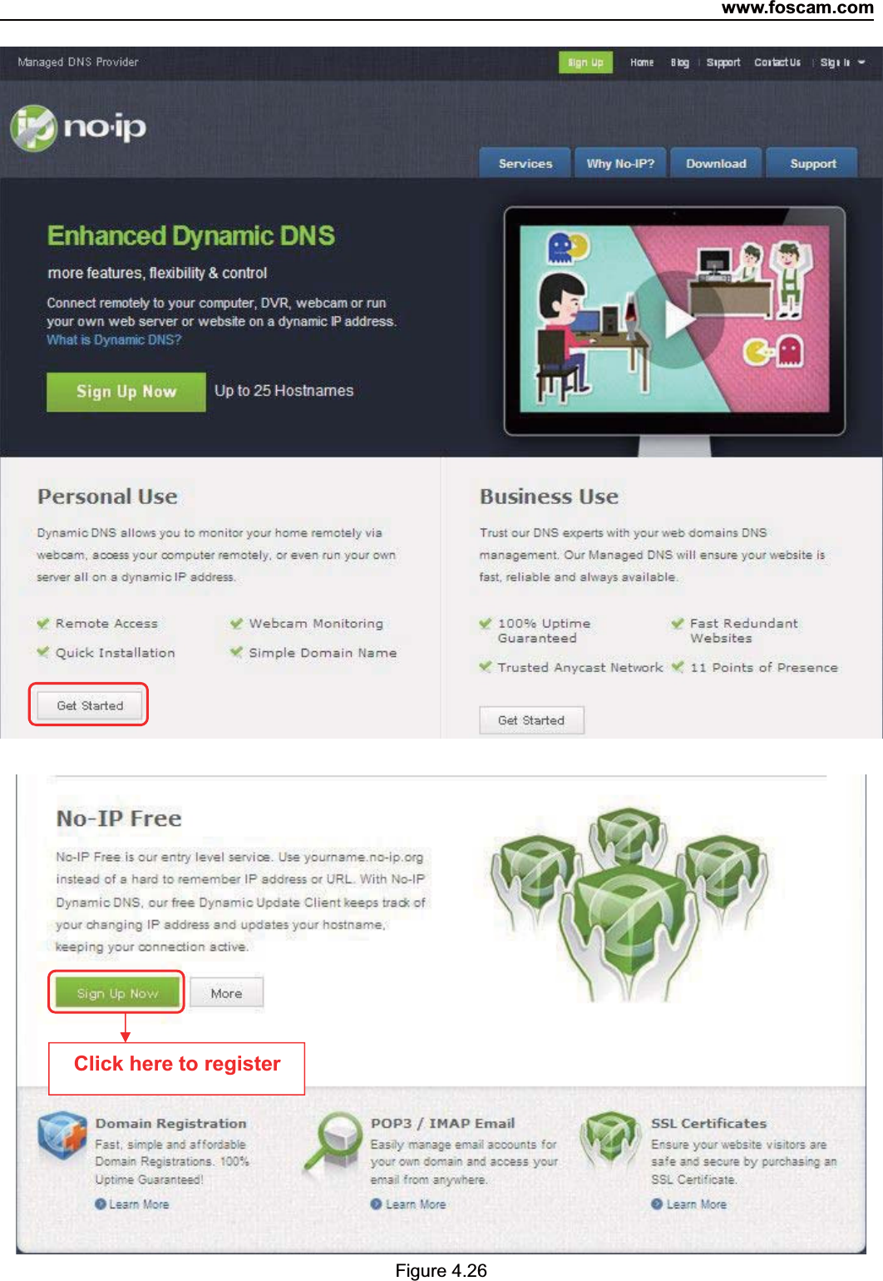Image resolution: width=883 pixels, height=1281 pixels.
Task: Open the Services tab
Action: click(x=525, y=163)
